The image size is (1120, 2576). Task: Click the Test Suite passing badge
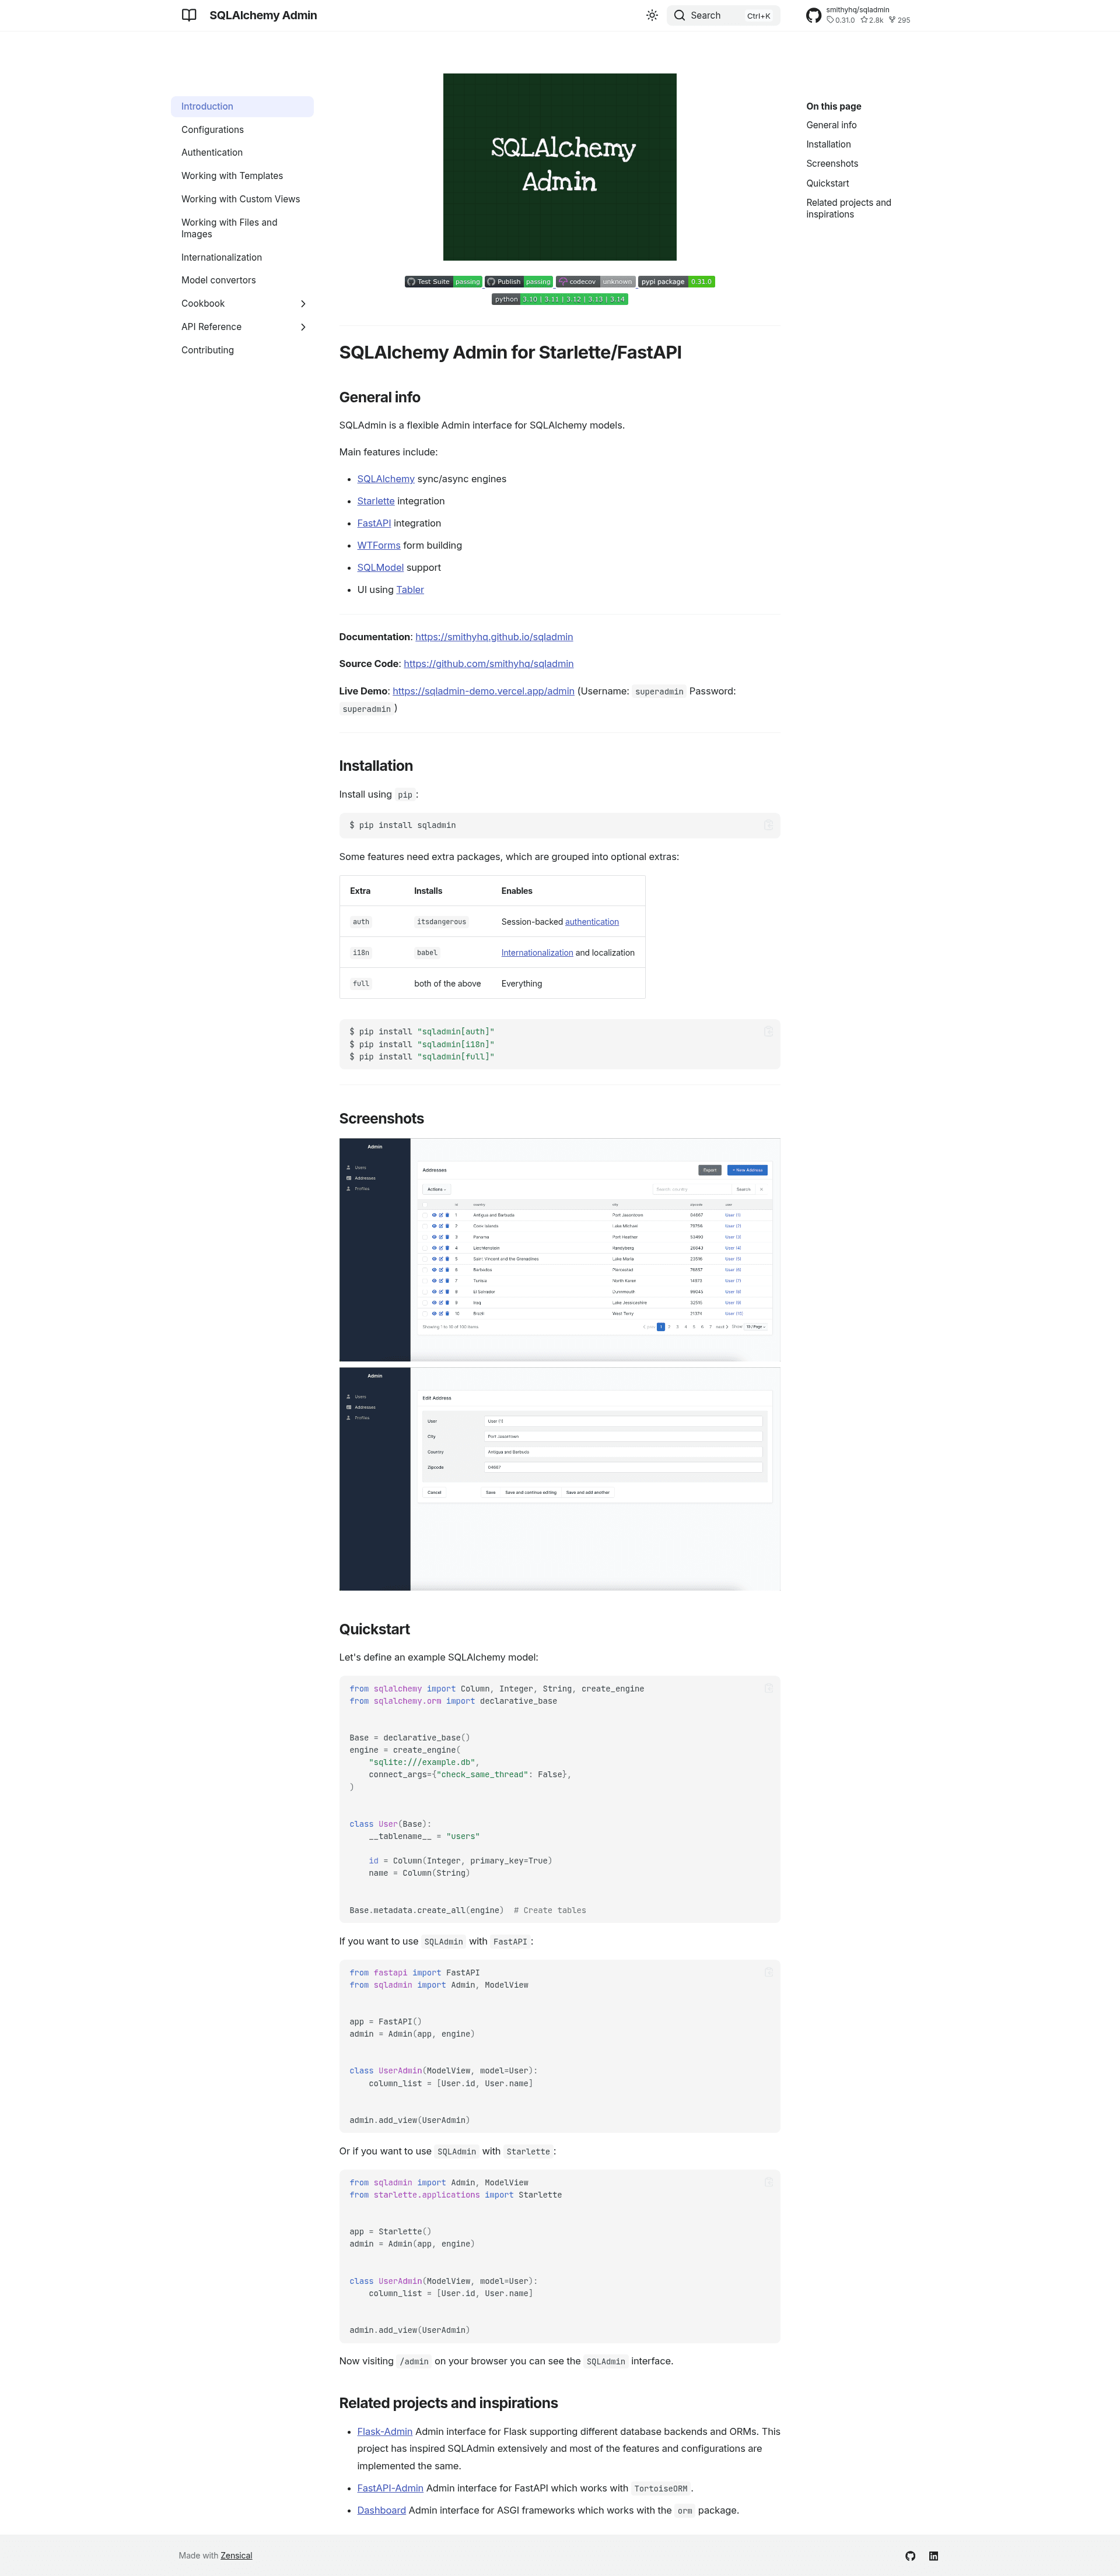[443, 282]
